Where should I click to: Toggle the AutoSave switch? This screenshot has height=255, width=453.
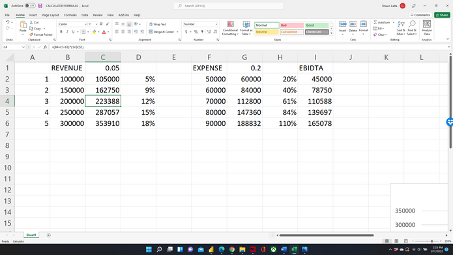pyautogui.click(x=30, y=5)
